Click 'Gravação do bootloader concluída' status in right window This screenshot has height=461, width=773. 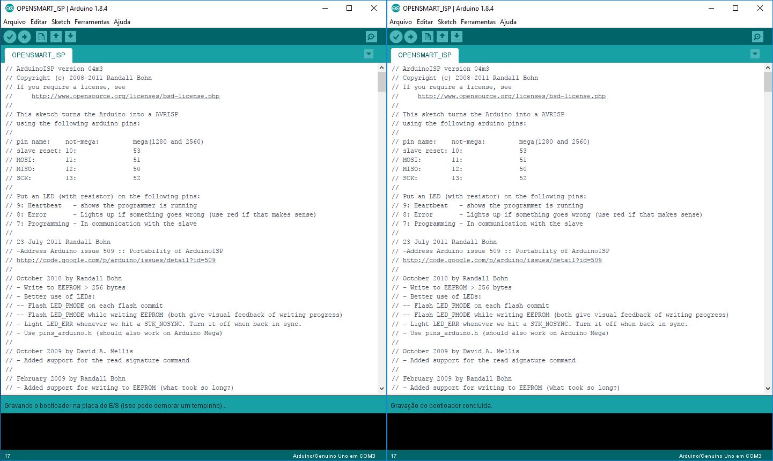441,406
